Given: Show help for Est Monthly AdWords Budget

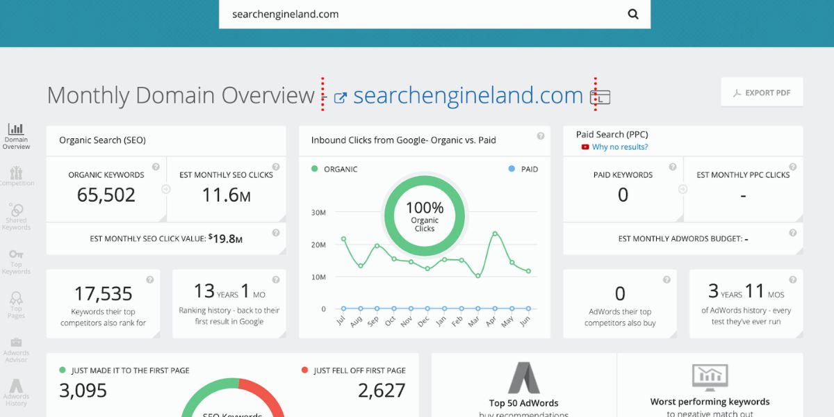Looking at the screenshot, I should coord(793,233).
